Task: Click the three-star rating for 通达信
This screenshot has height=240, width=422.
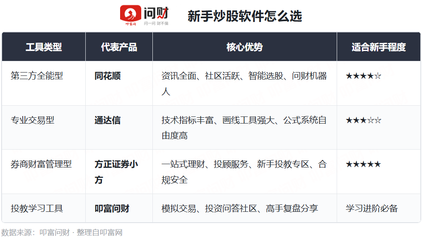Action: point(363,120)
